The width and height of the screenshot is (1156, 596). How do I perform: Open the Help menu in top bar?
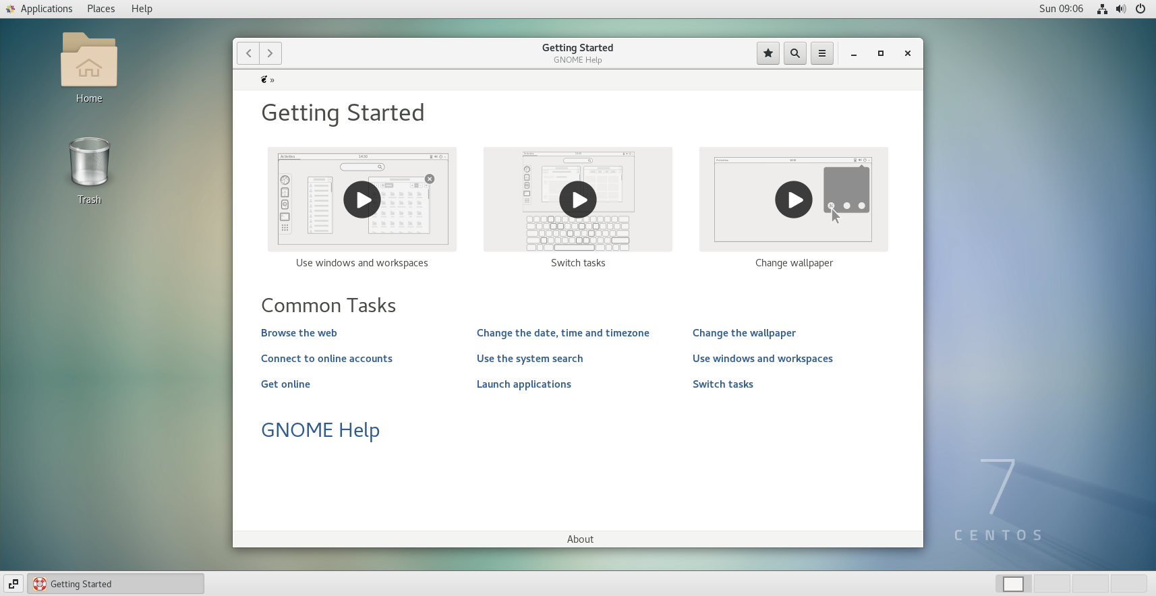click(x=142, y=9)
